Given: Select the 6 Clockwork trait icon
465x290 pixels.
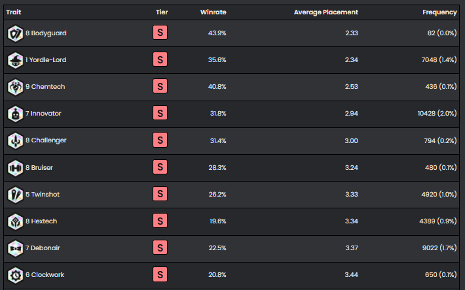Looking at the screenshot, I should click(15, 275).
